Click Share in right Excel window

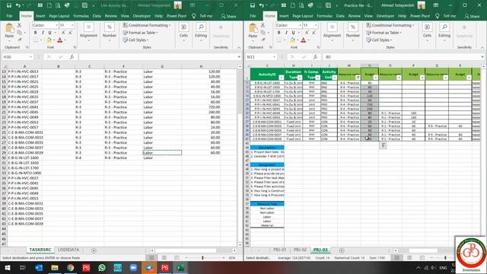point(472,16)
